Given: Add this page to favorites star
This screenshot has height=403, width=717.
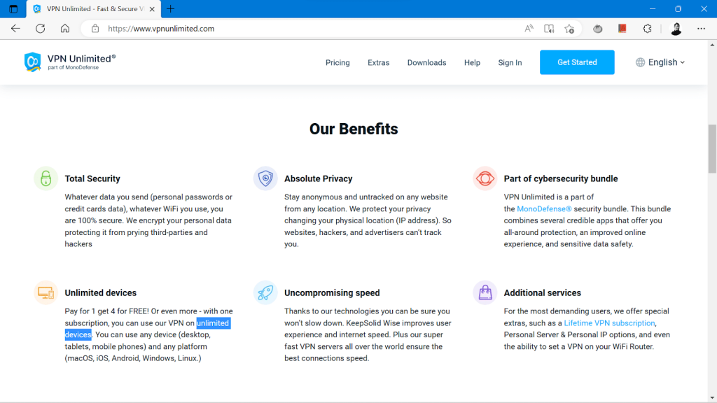Looking at the screenshot, I should point(569,29).
